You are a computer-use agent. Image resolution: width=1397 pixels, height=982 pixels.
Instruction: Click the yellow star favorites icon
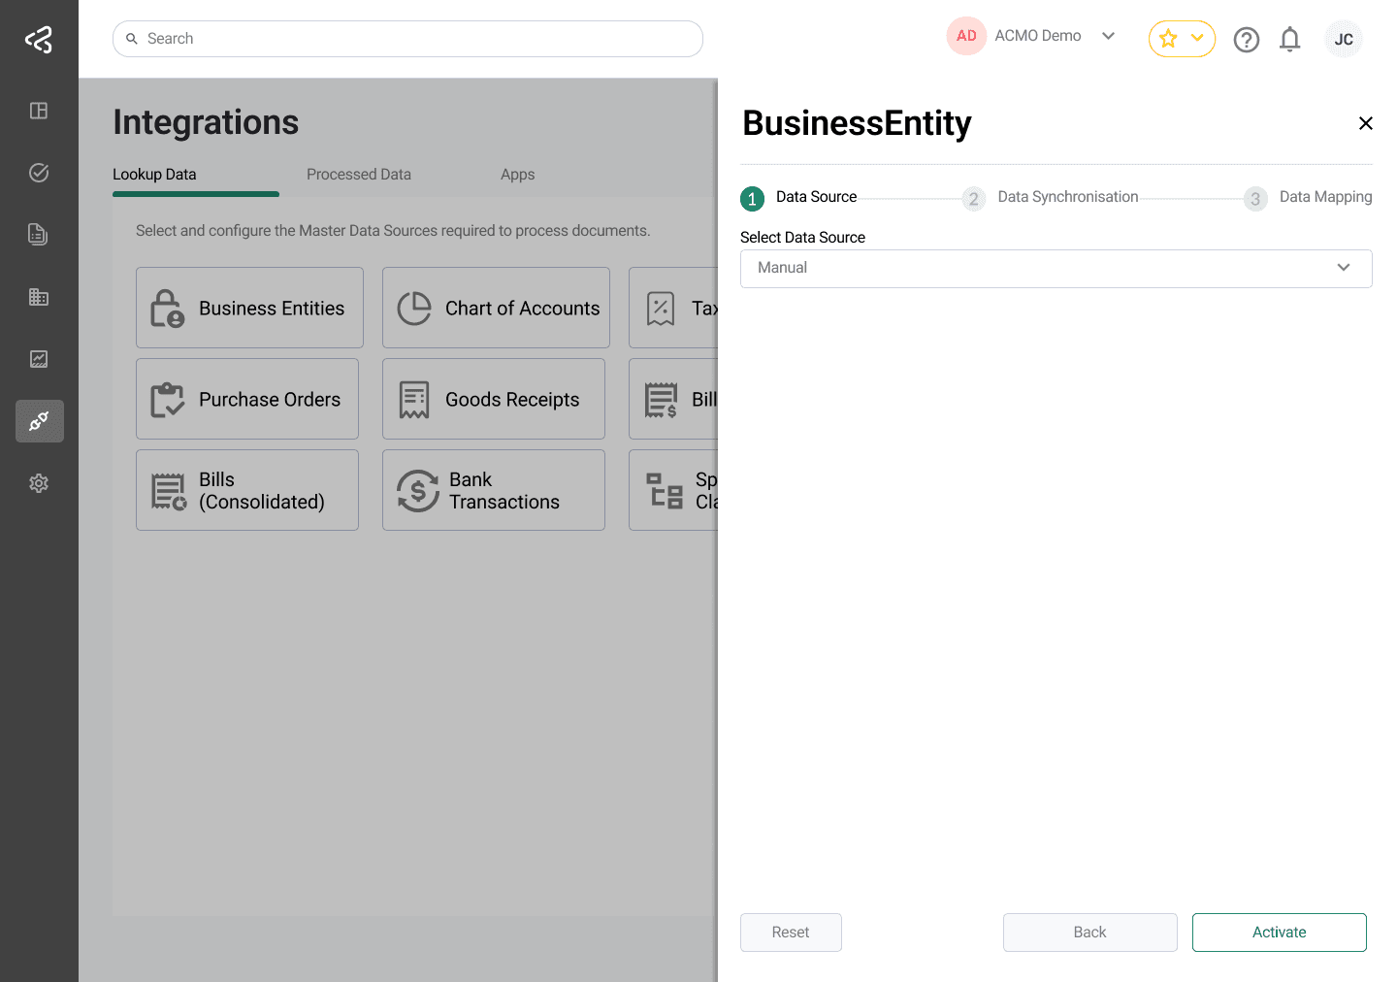click(x=1168, y=39)
